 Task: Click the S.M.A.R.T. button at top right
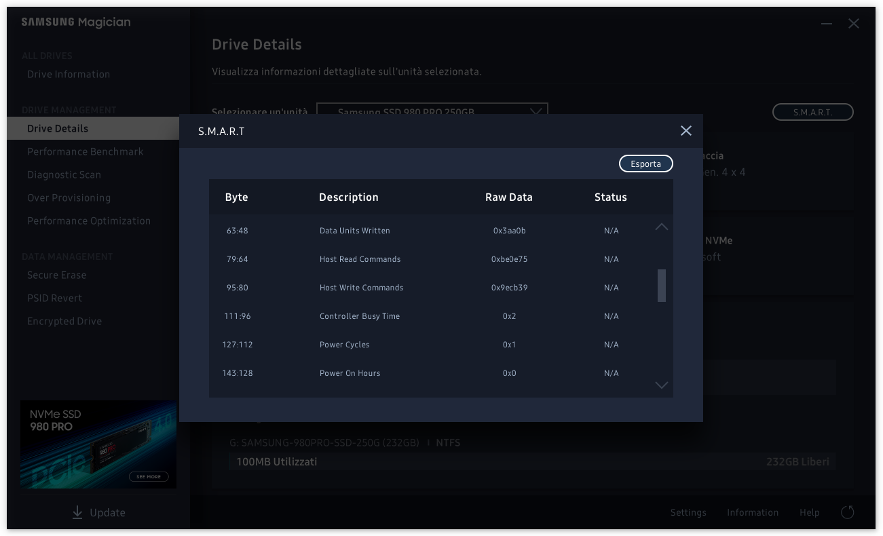tap(813, 113)
